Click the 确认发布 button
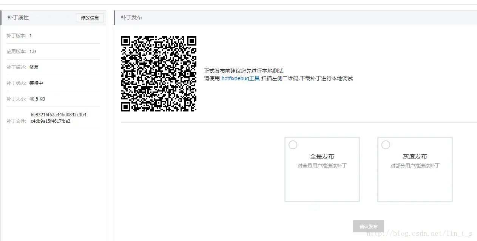 369,226
